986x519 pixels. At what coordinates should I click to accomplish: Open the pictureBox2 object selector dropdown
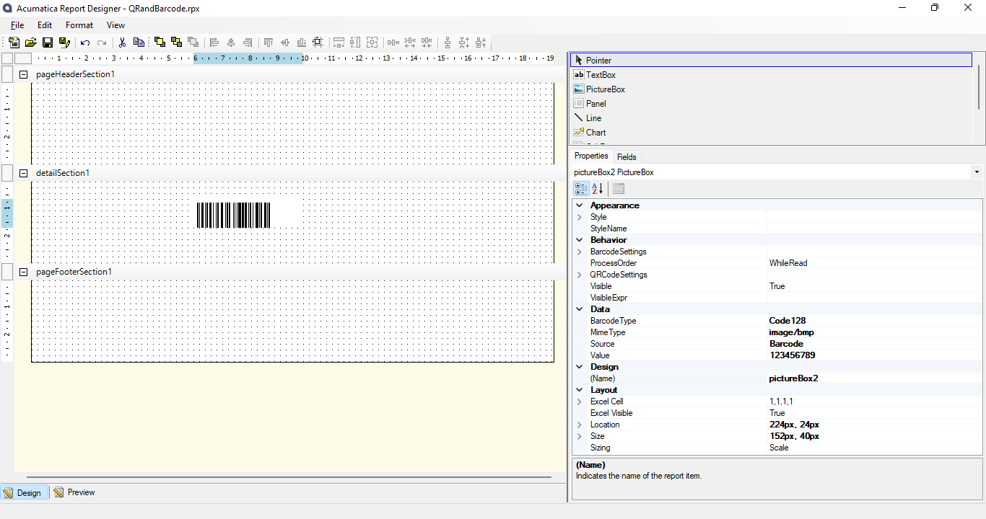(977, 172)
